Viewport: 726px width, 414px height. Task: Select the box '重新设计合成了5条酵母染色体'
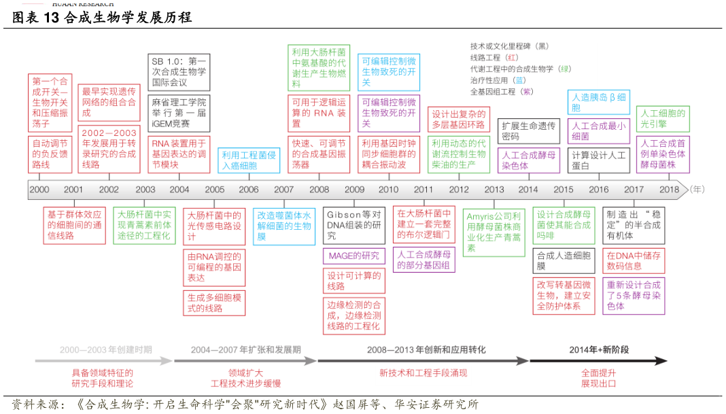pos(634,296)
